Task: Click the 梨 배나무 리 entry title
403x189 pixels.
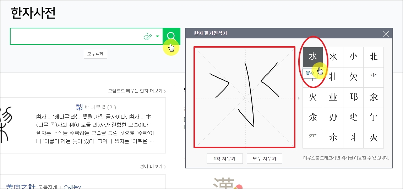Action: pyautogui.click(x=94, y=107)
